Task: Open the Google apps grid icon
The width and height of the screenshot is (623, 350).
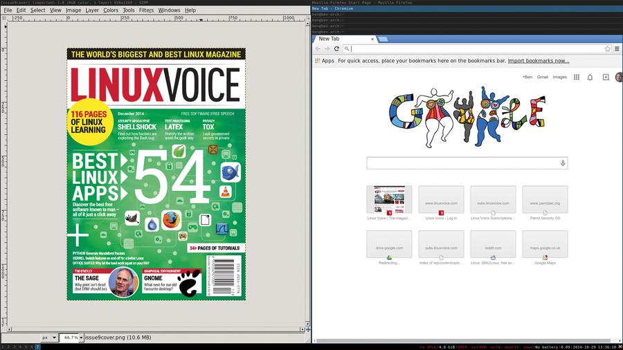Action: tap(577, 77)
